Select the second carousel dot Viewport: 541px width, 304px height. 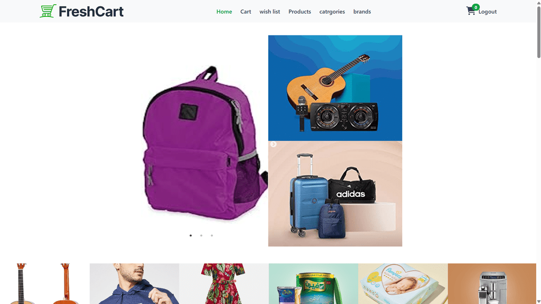pyautogui.click(x=201, y=235)
